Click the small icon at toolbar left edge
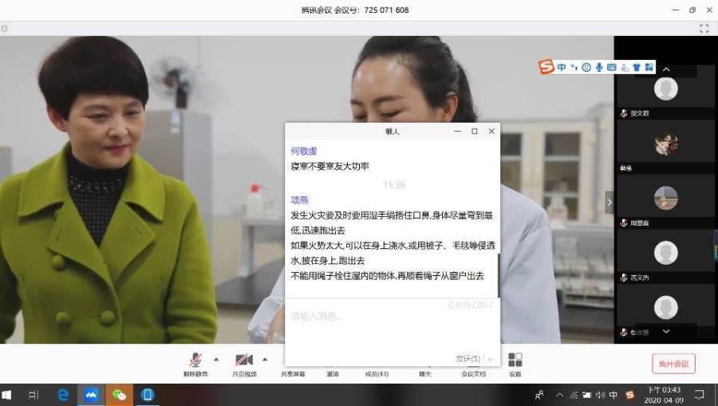The height and width of the screenshot is (406, 718). coord(4,29)
